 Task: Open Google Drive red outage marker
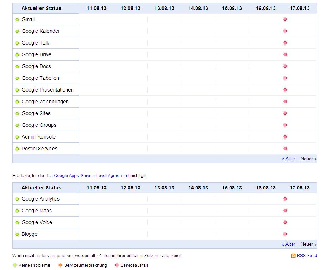click(x=285, y=54)
